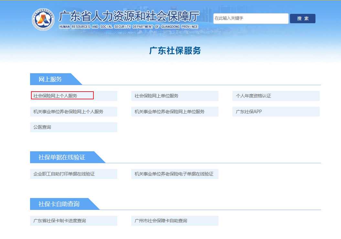Focus the 在此输入关键字 search field
Image resolution: width=341 pixels, height=239 pixels.
250,18
